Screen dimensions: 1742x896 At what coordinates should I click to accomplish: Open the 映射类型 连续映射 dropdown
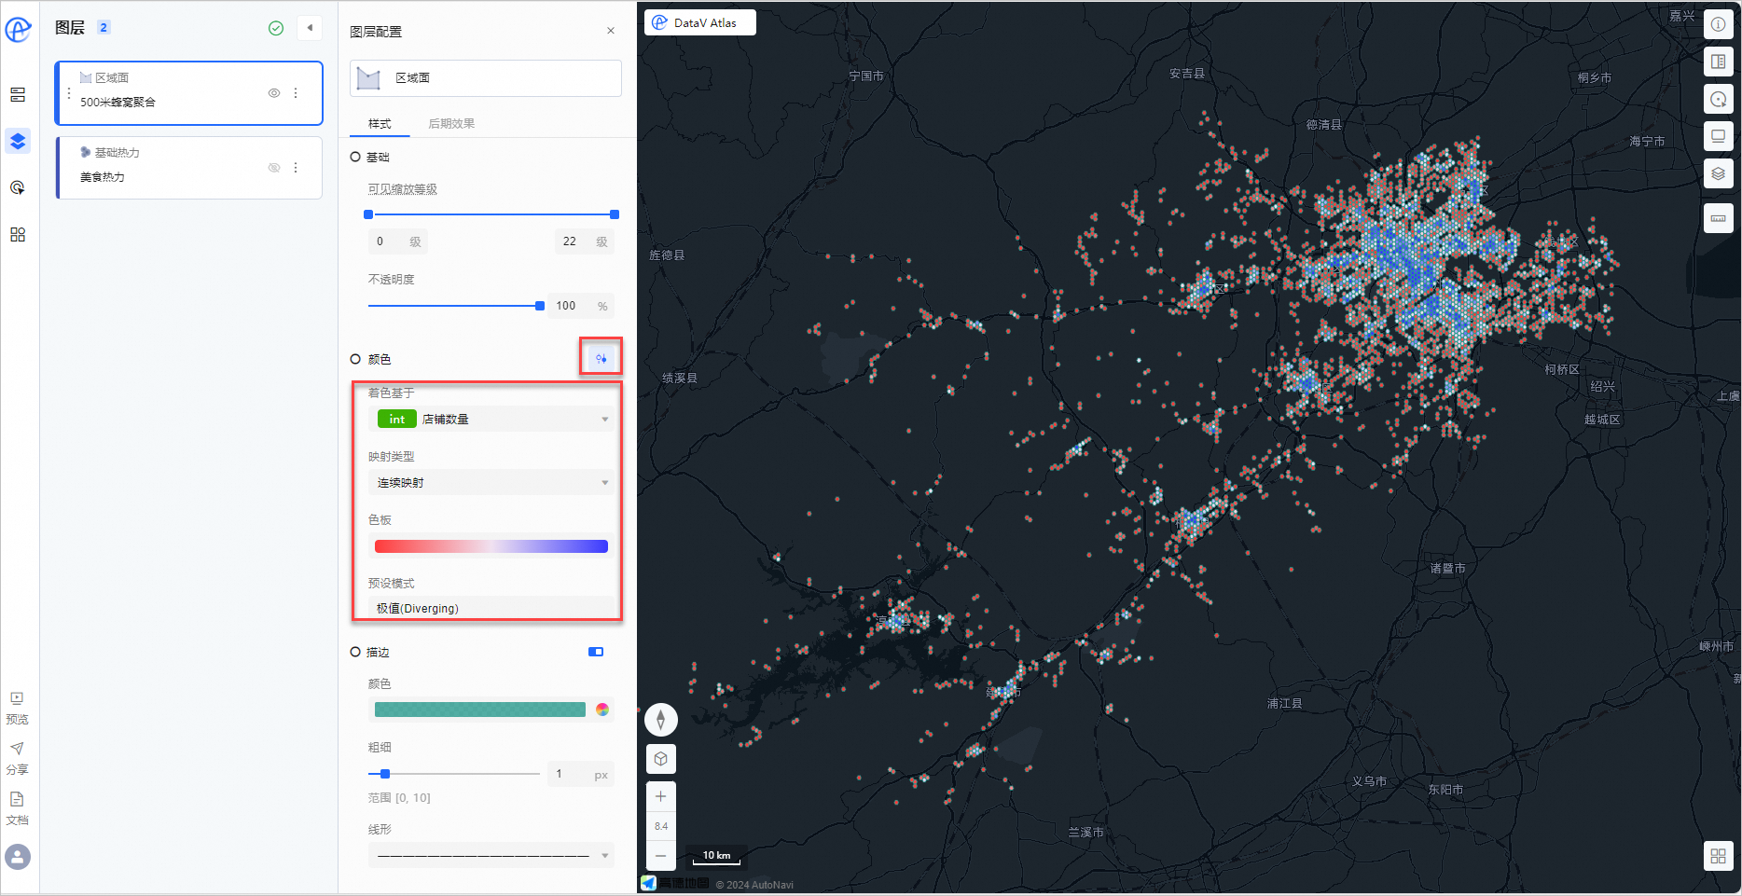[491, 482]
